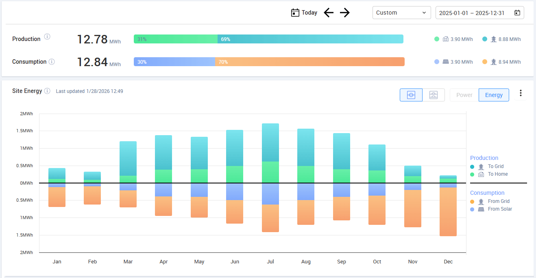536x278 pixels.
Task: Switch to the separated chart view toggle
Action: tap(434, 95)
